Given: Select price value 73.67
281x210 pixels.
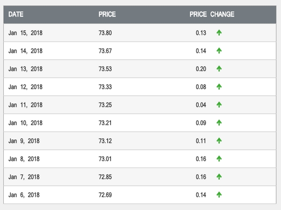Looking at the screenshot, I should 105,51.
